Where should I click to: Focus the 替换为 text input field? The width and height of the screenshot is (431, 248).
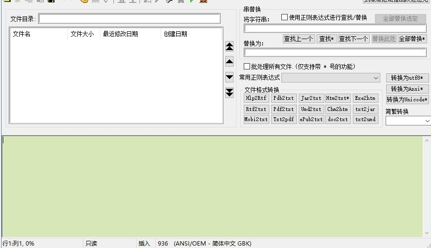[335, 53]
